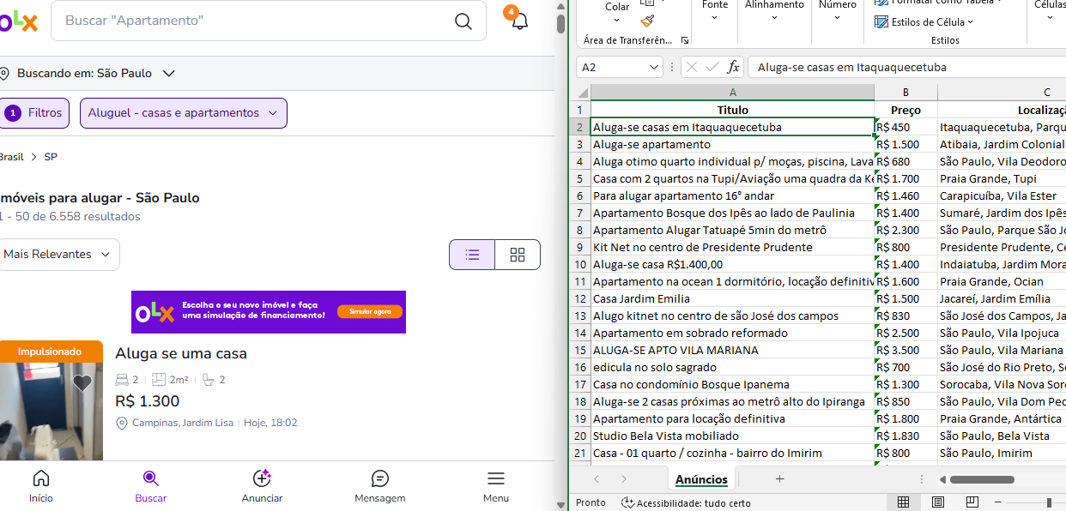Image resolution: width=1066 pixels, height=511 pixels.
Task: Click the OLX search magnifier icon
Action: [x=463, y=21]
